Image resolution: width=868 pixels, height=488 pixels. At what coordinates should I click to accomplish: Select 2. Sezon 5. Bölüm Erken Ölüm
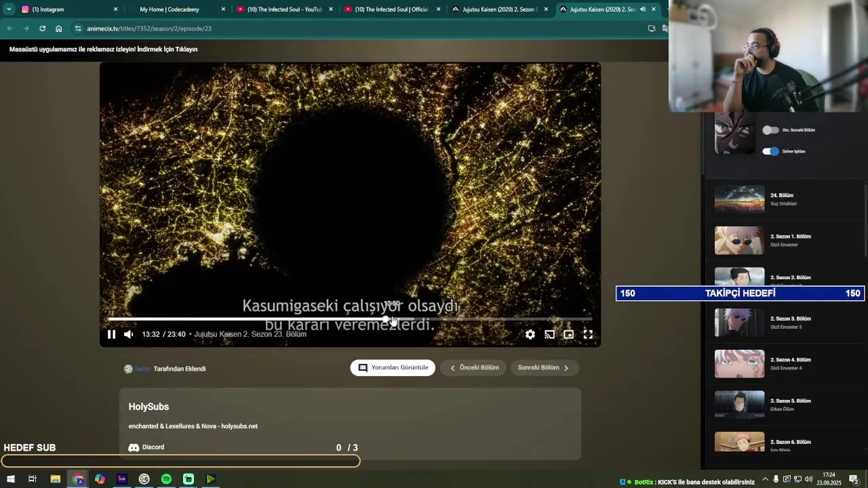785,405
